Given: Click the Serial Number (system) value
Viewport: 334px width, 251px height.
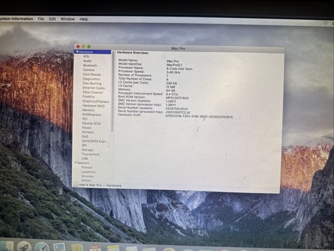Looking at the screenshot, I should pyautogui.click(x=176, y=108).
